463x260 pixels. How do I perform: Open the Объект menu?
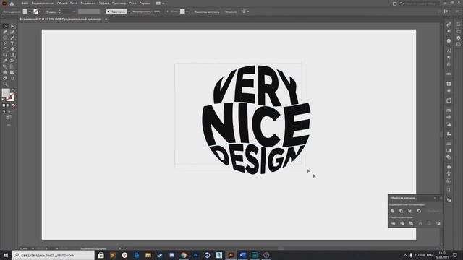pos(61,4)
